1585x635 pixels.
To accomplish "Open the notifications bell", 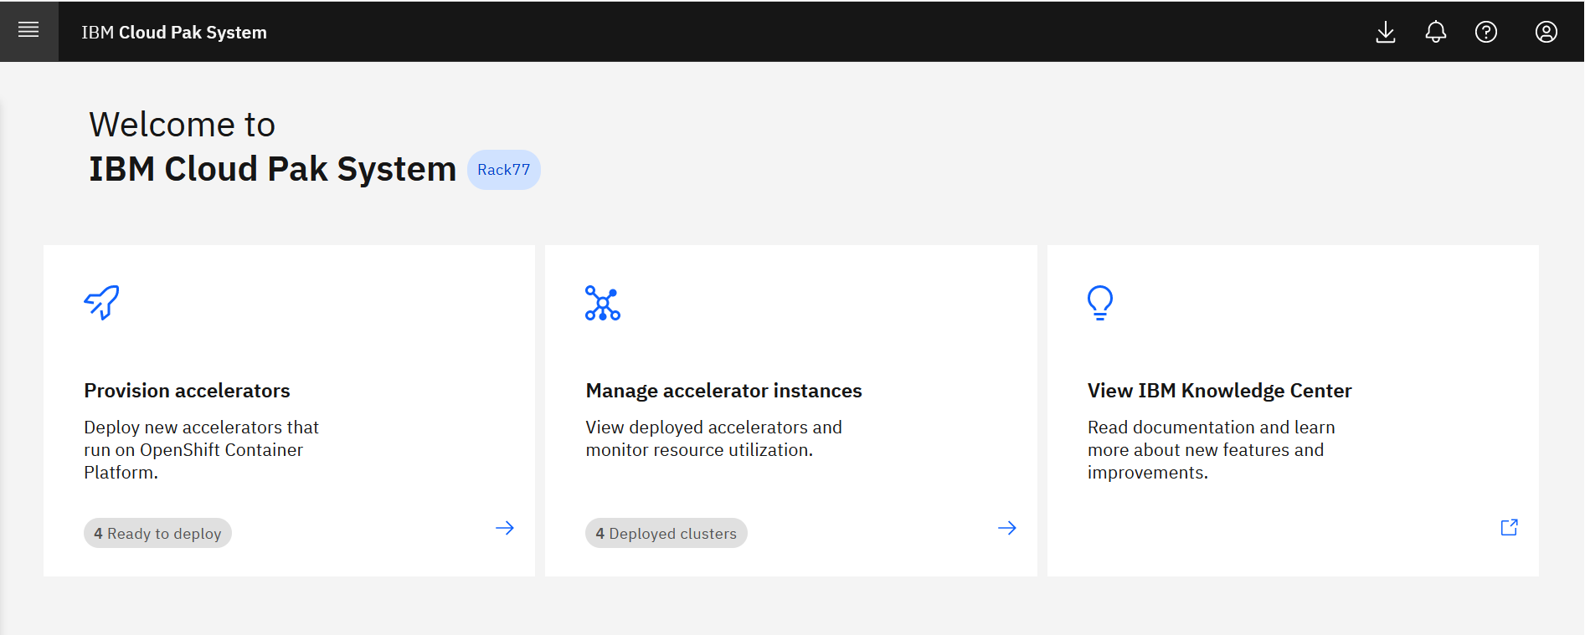I will pyautogui.click(x=1436, y=32).
